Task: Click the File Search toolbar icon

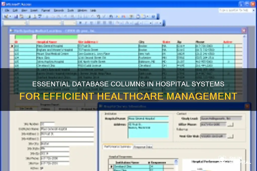Action: (x=22, y=16)
